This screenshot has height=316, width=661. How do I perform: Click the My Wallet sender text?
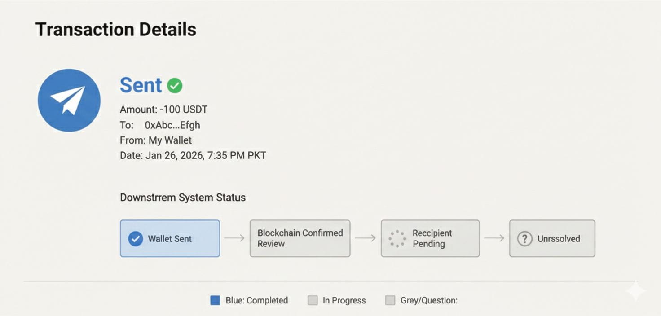pos(170,140)
